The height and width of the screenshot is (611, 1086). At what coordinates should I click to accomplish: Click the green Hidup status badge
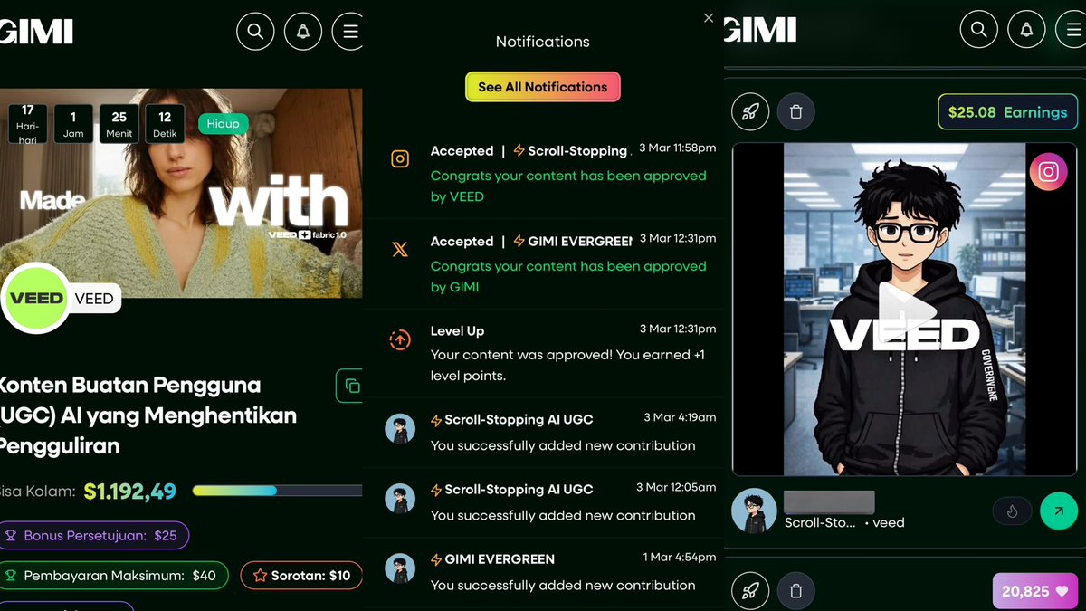coord(224,124)
